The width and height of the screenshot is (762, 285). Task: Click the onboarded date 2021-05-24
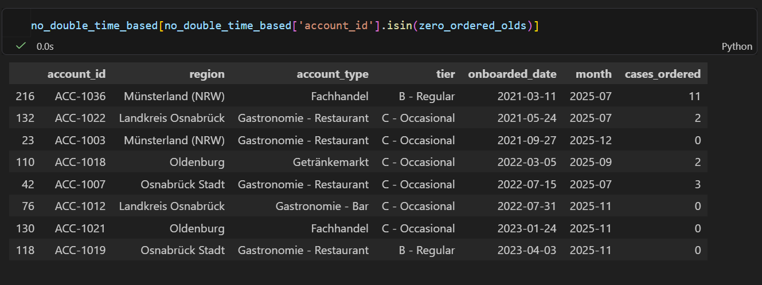click(526, 118)
